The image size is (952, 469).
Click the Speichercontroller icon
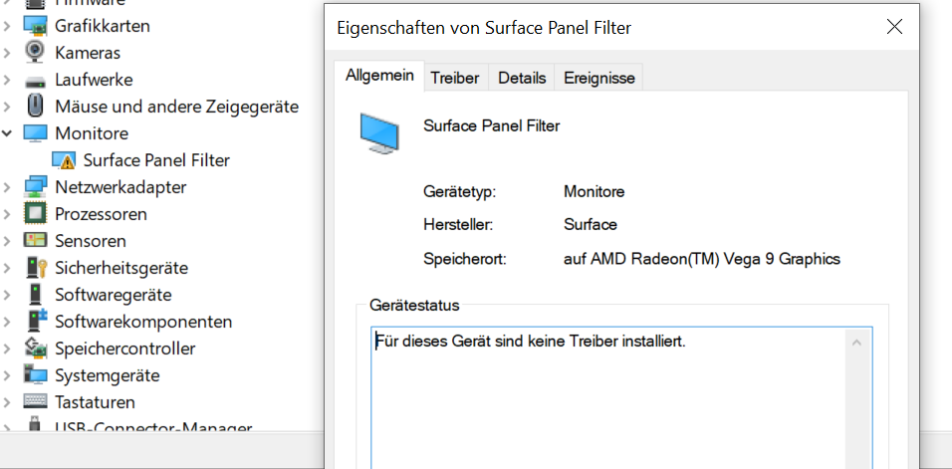click(x=35, y=348)
